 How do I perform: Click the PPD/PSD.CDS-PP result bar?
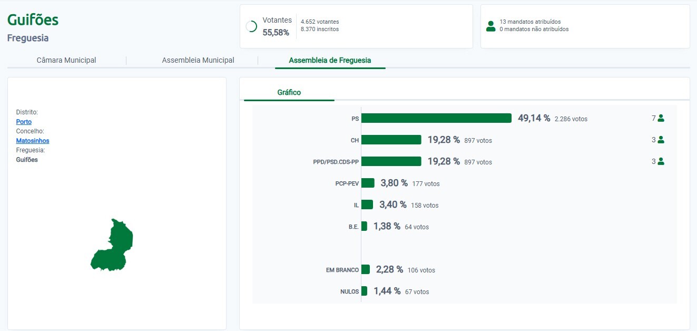(x=391, y=161)
